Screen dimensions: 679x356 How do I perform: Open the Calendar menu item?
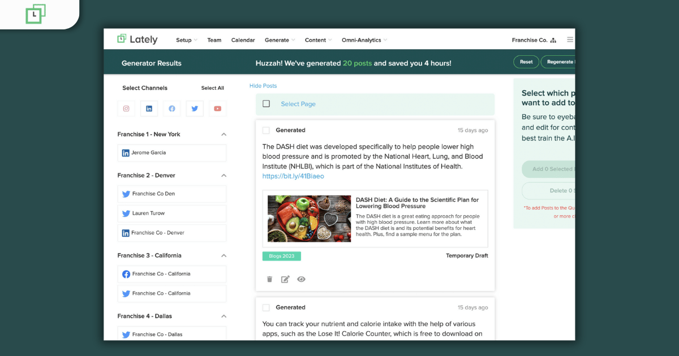pos(243,40)
